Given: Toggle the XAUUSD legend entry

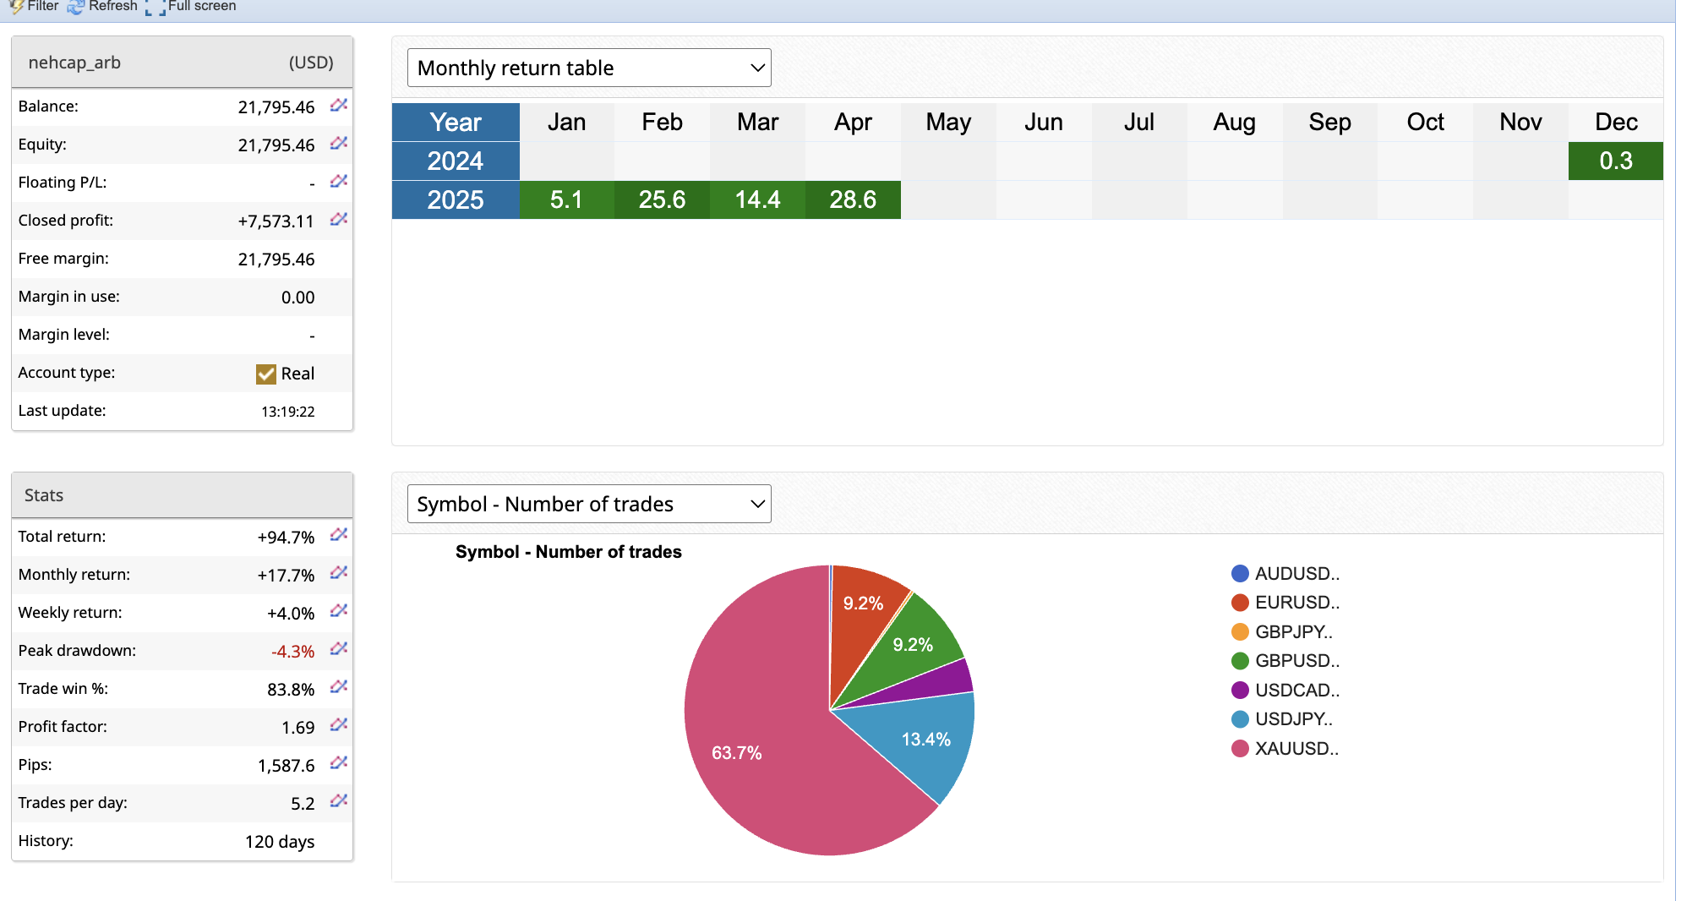Looking at the screenshot, I should (1296, 749).
